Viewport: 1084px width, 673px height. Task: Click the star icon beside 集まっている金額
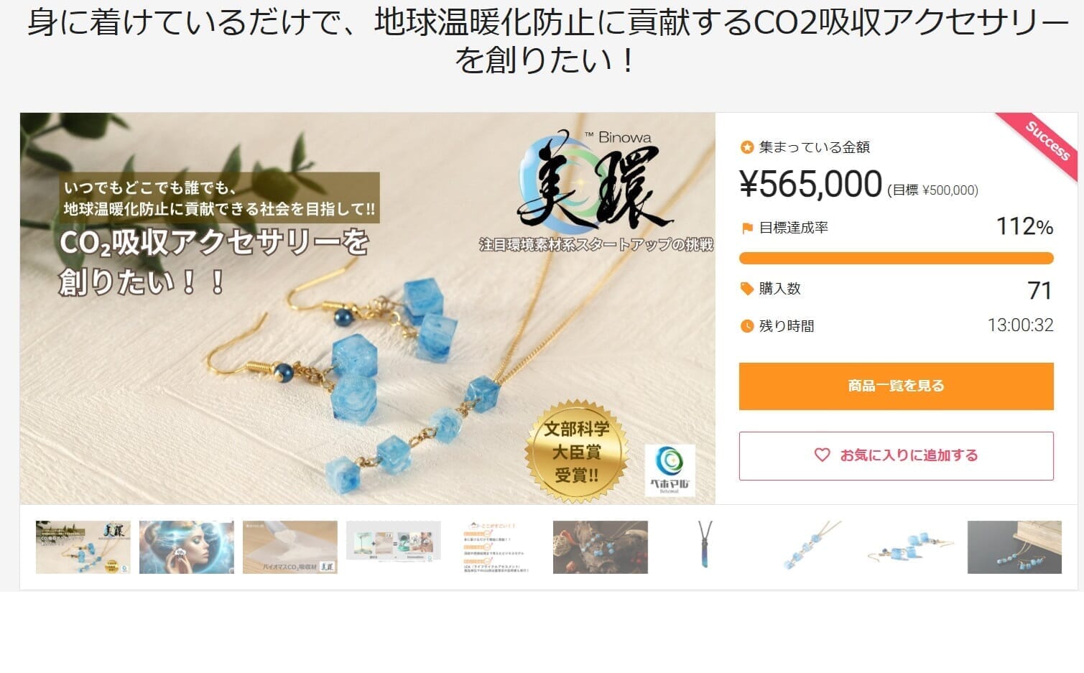(747, 147)
